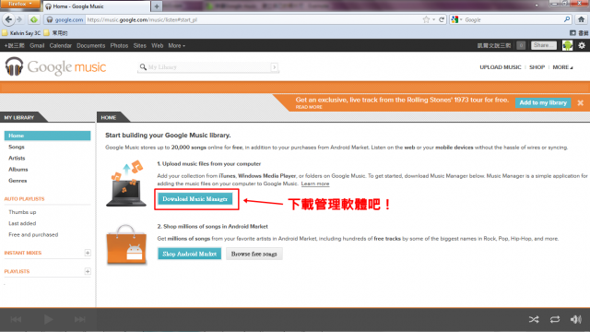Click the shopping bag Android Market image
This screenshot has width=590, height=332.
tap(126, 244)
